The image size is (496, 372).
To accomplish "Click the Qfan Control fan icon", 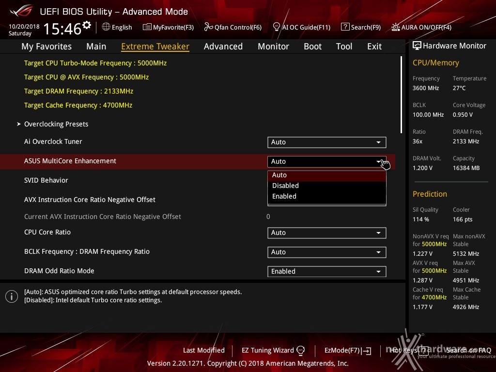I will click(x=208, y=27).
